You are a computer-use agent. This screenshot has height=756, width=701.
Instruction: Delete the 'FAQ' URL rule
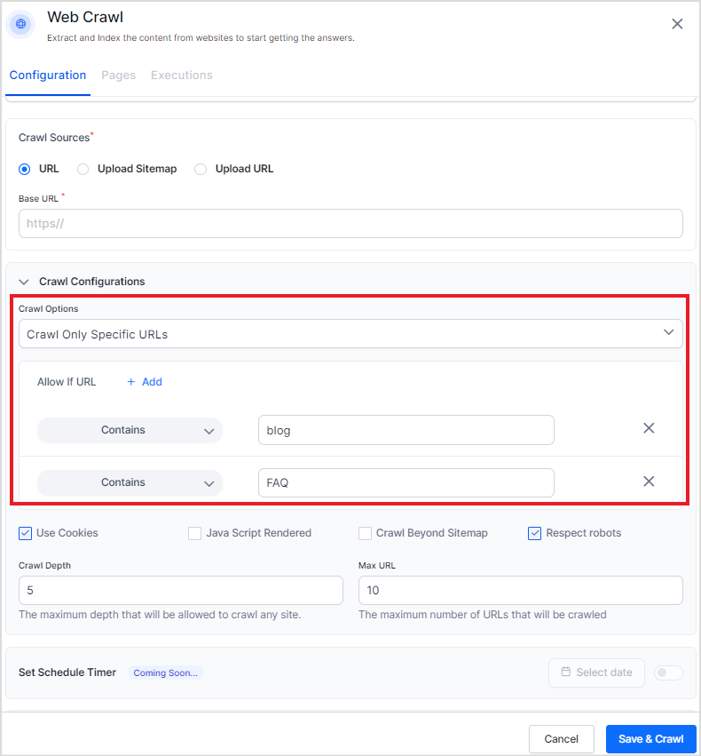(x=649, y=481)
